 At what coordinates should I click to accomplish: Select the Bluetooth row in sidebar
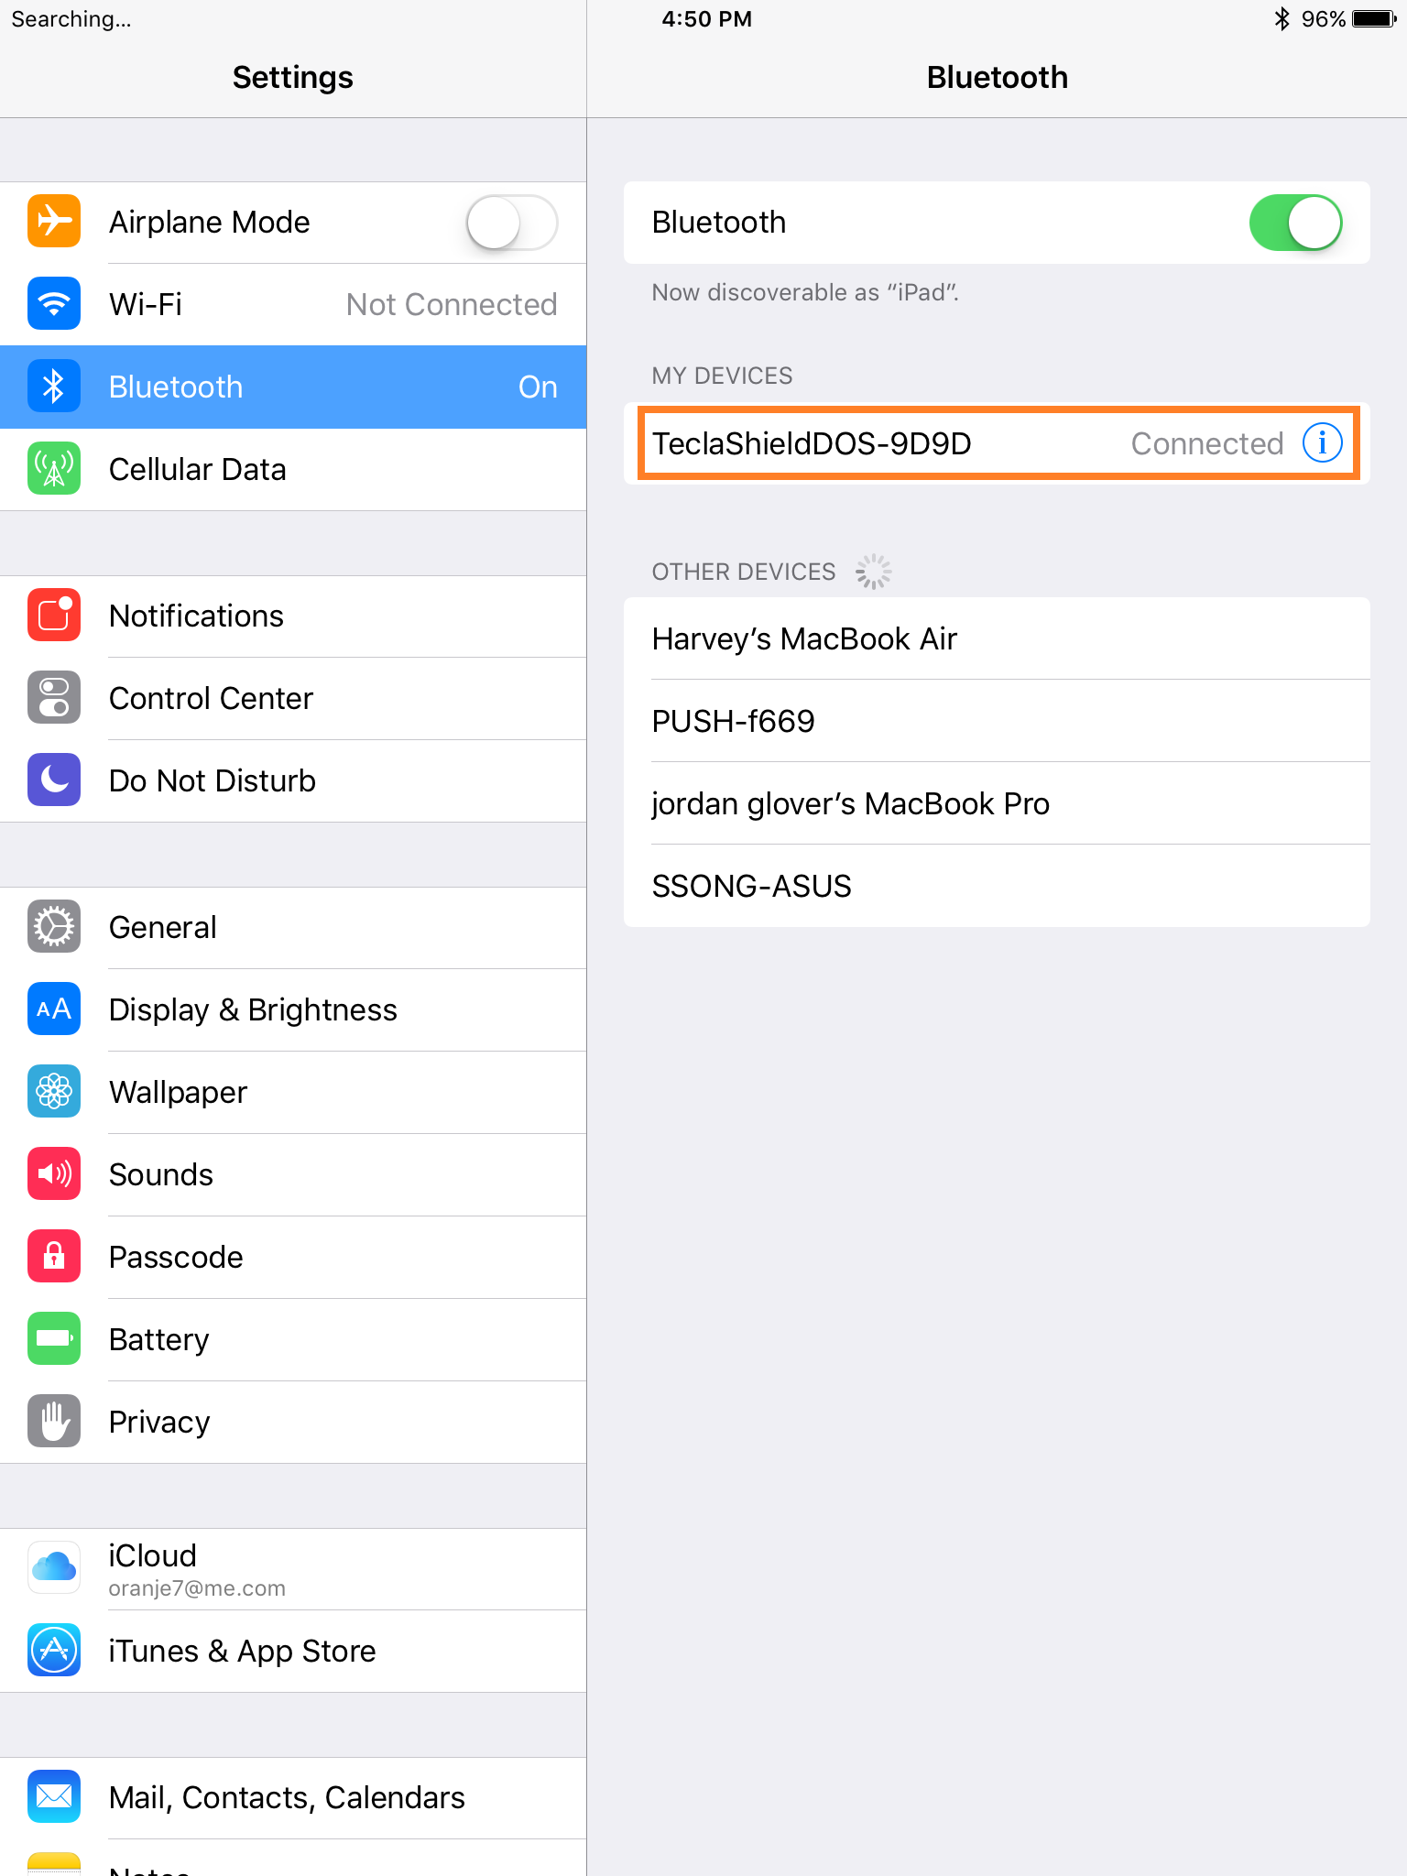pyautogui.click(x=293, y=387)
